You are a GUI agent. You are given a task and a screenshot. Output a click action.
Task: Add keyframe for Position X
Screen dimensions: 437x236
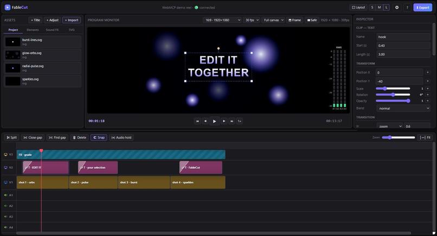pyautogui.click(x=428, y=73)
